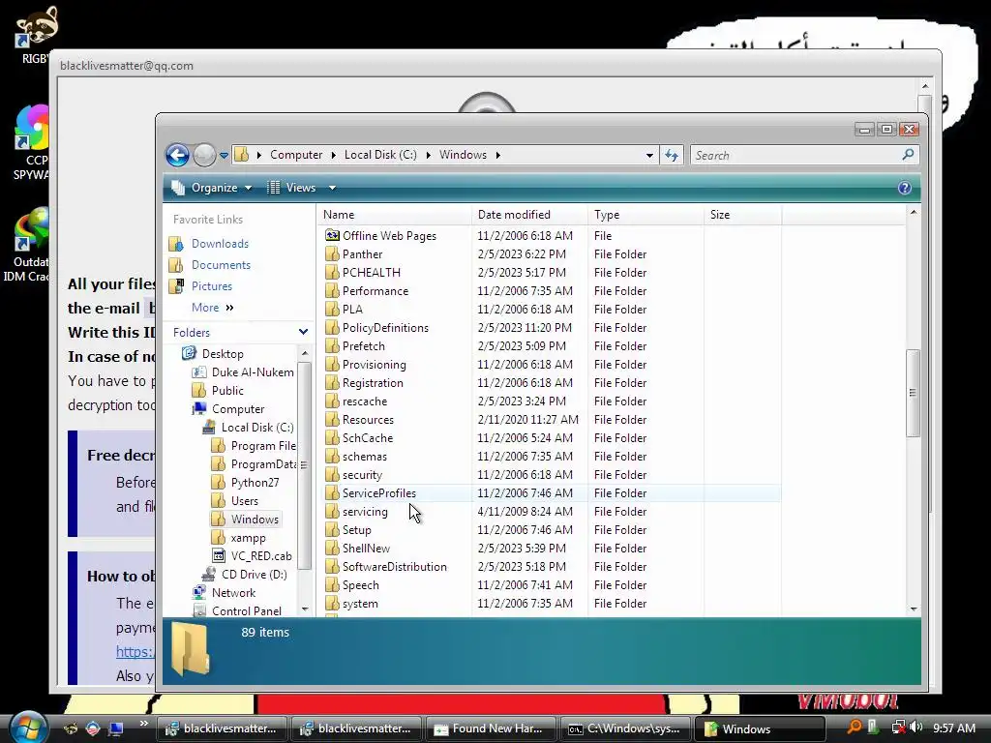Select the servicing folder name

coord(365,511)
